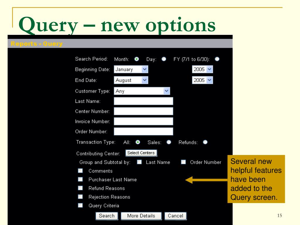The width and height of the screenshot is (300, 225).
Task: Check the Query Criteria checkbox
Action: click(80, 205)
